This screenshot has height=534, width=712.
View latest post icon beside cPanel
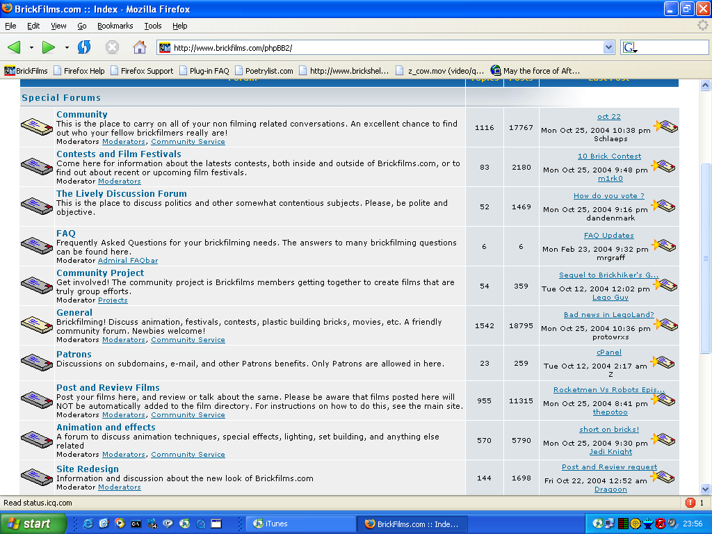(x=663, y=362)
